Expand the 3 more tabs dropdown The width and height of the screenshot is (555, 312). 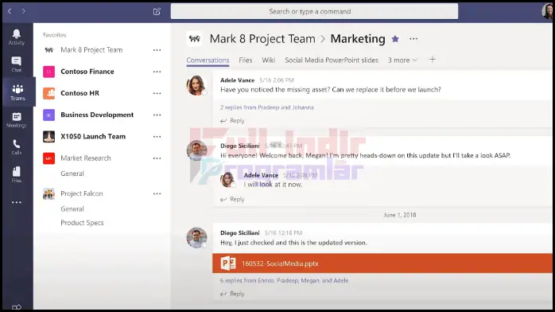coord(402,60)
